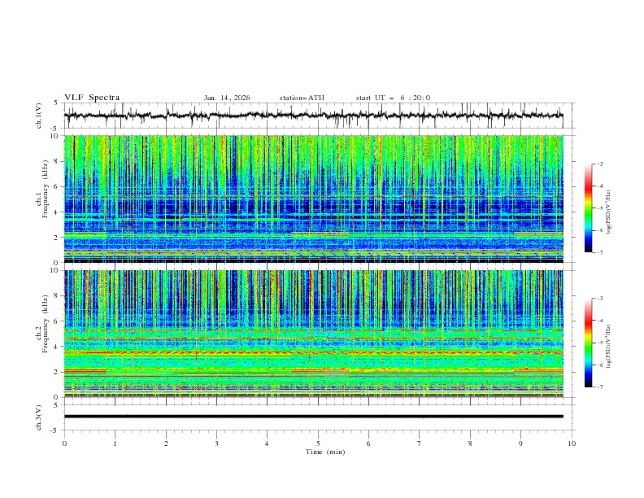The height and width of the screenshot is (498, 644).
Task: Click the ch.1 voltage waveform trace
Action: pyautogui.click(x=314, y=116)
